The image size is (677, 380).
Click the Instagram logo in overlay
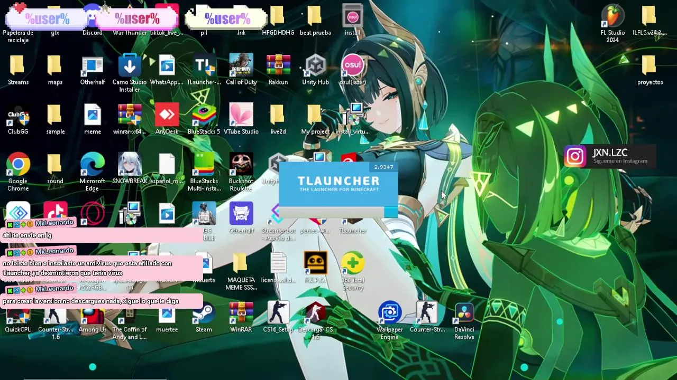pos(575,156)
